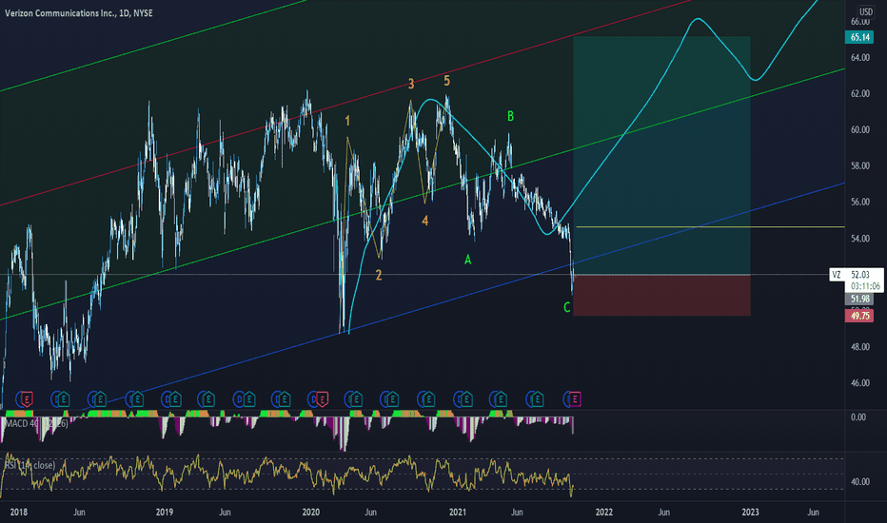
Task: Select the green corrective wave label B
Action: coord(510,116)
